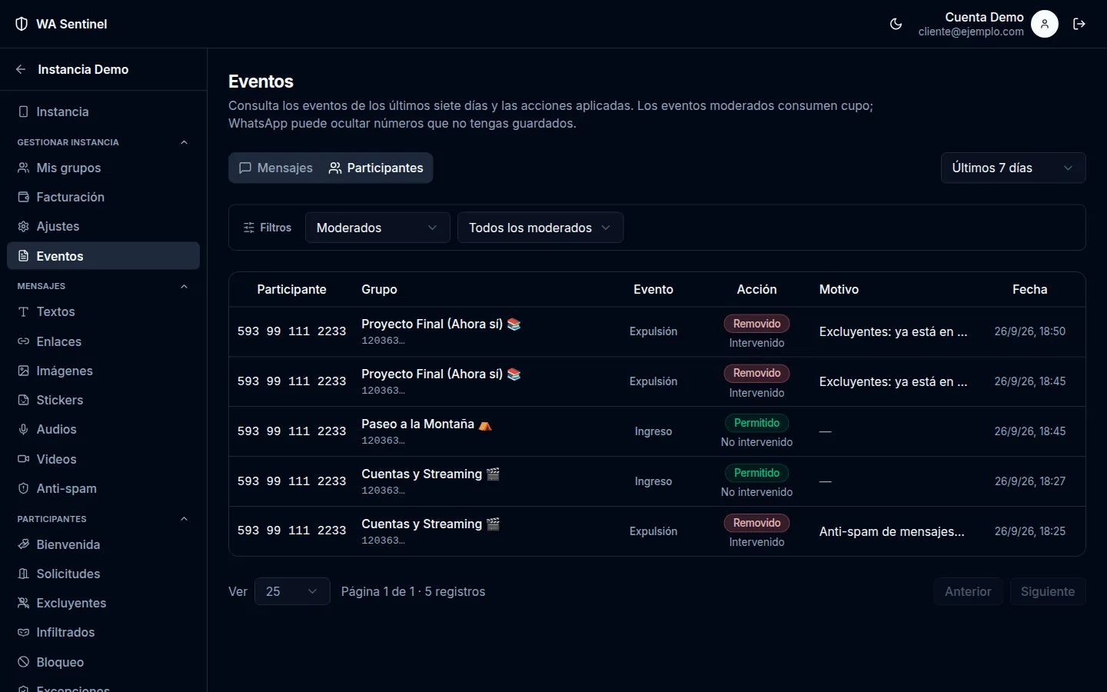Click the Anterior pagination button
The width and height of the screenshot is (1107, 692).
pyautogui.click(x=968, y=591)
